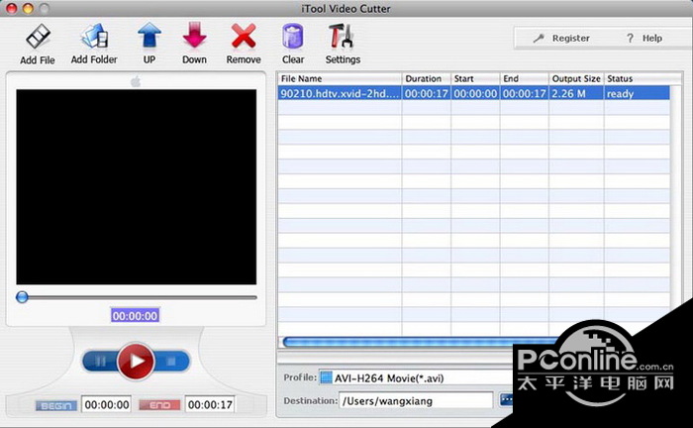Open the Help button
This screenshot has height=428, width=693.
(x=643, y=38)
